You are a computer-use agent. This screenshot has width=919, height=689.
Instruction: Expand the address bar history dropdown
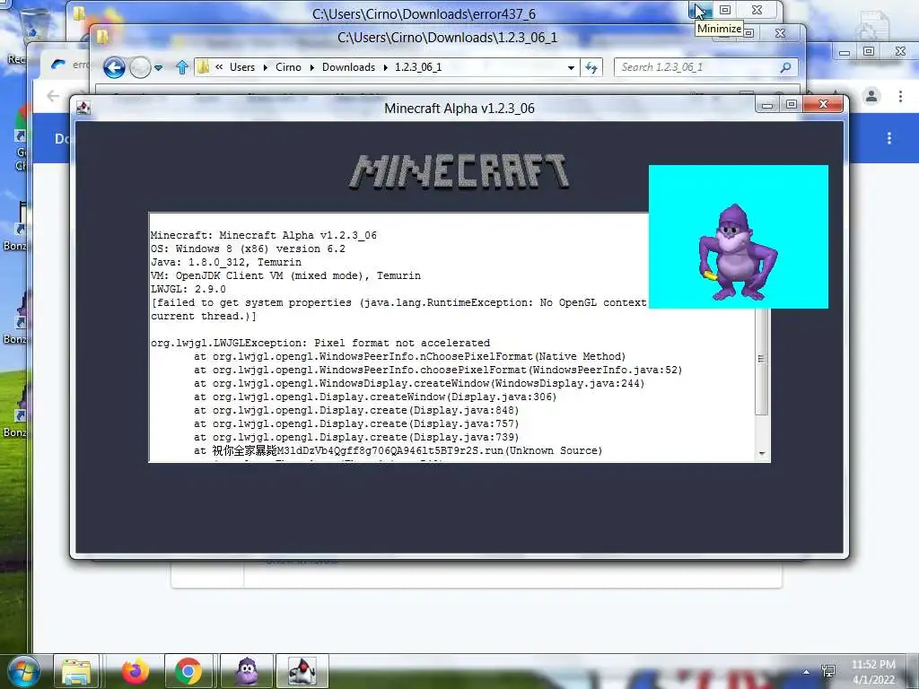click(571, 68)
